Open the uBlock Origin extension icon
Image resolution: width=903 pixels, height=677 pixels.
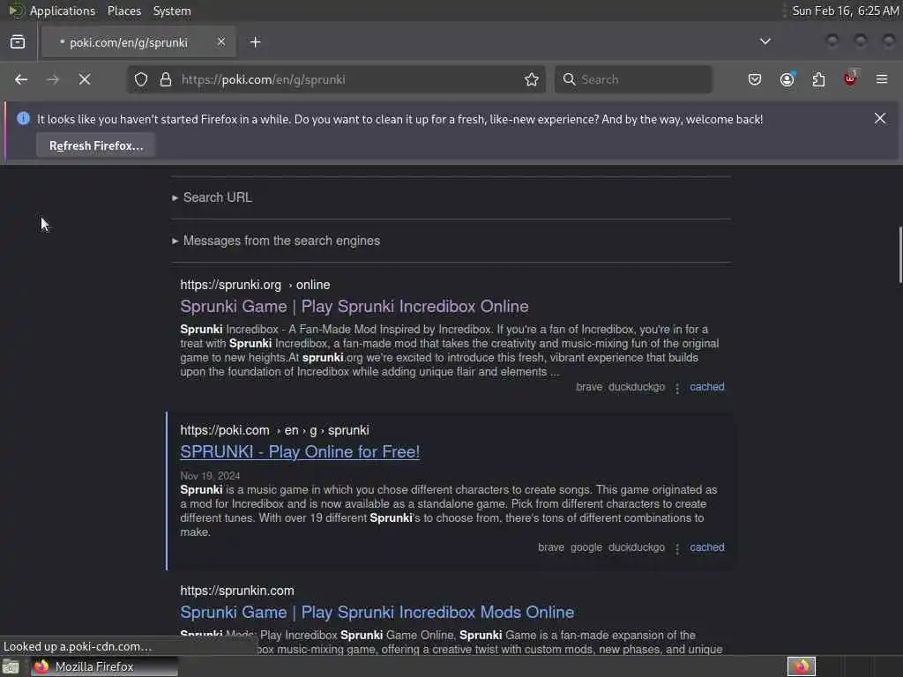[x=851, y=78]
